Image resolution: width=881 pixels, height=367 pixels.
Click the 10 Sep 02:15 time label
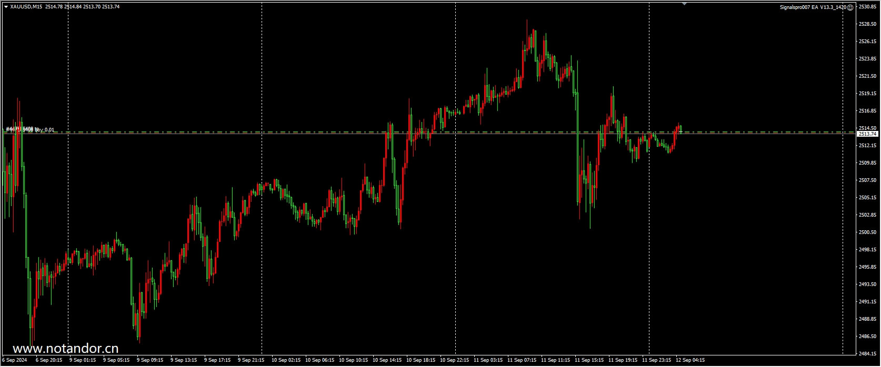point(286,361)
